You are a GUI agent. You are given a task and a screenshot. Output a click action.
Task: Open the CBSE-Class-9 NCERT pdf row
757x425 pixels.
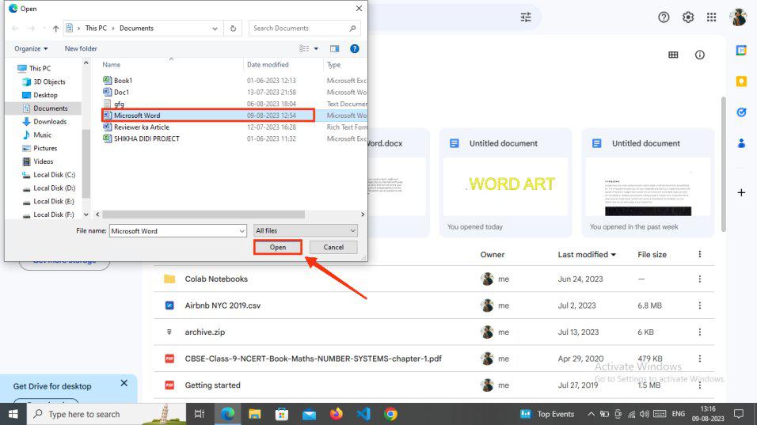[434, 359]
